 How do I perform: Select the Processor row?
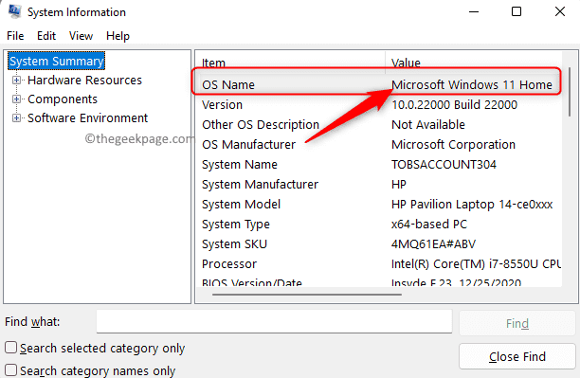pyautogui.click(x=379, y=264)
